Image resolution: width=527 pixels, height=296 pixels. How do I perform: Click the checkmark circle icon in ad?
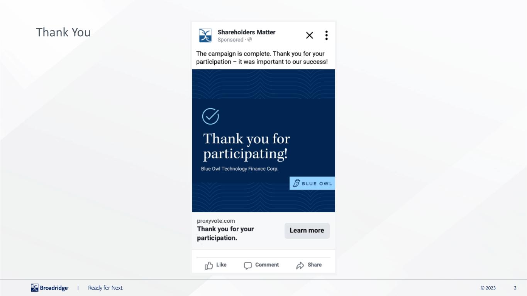[x=211, y=116]
